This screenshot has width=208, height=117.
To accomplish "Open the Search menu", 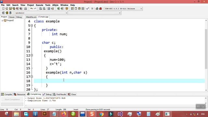I will pyautogui.click(x=15, y=5).
